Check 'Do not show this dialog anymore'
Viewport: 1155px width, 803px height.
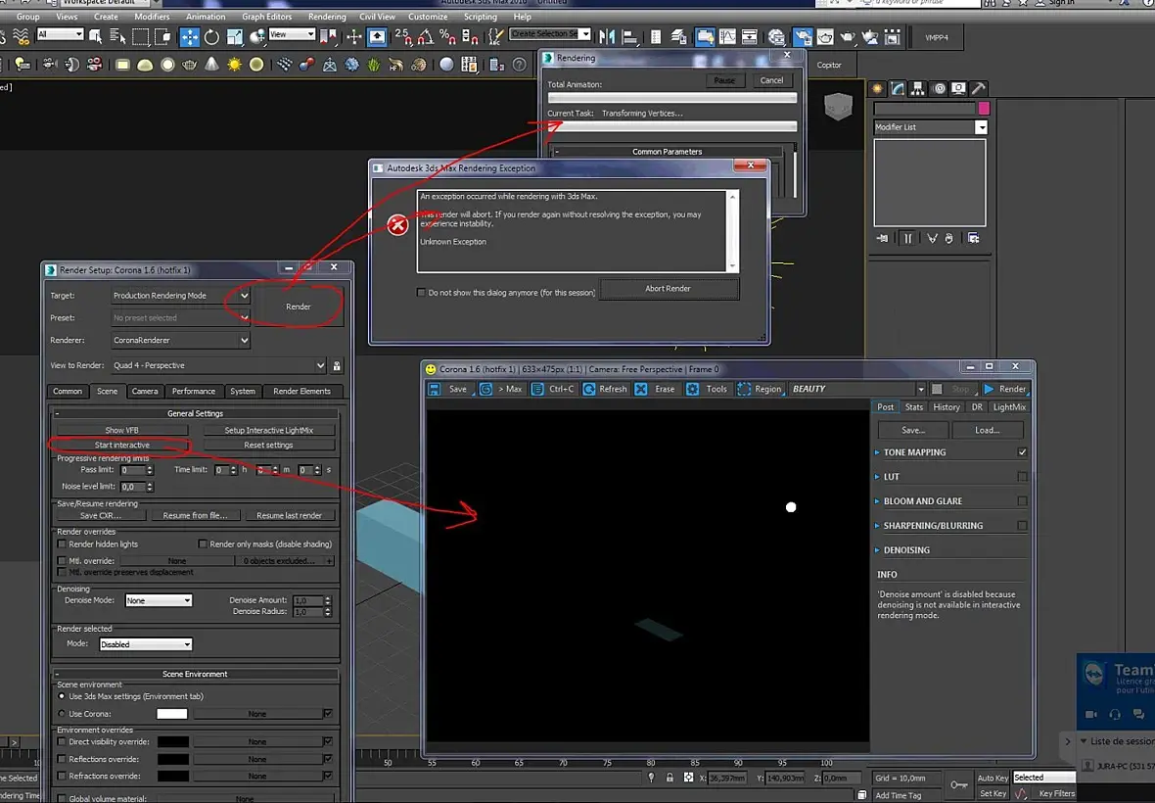point(422,293)
